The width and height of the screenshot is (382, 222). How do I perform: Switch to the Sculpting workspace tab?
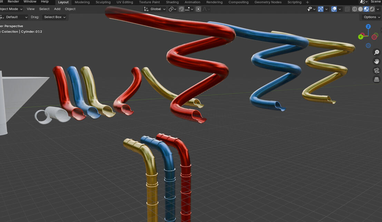coord(103,2)
